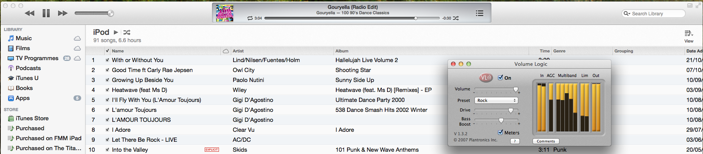Open the View options dropdown
The image size is (703, 154).
(x=689, y=36)
